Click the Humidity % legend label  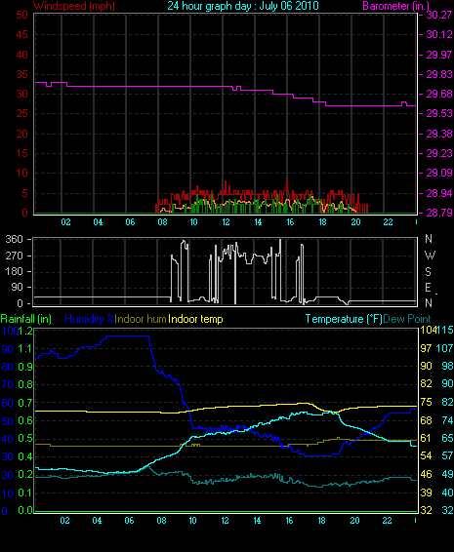(x=90, y=319)
